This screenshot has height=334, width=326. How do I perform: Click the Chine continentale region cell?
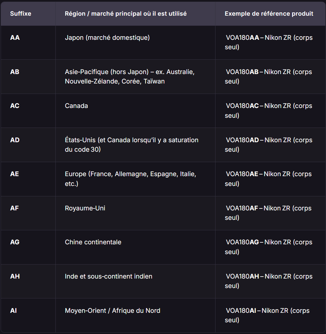point(93,242)
